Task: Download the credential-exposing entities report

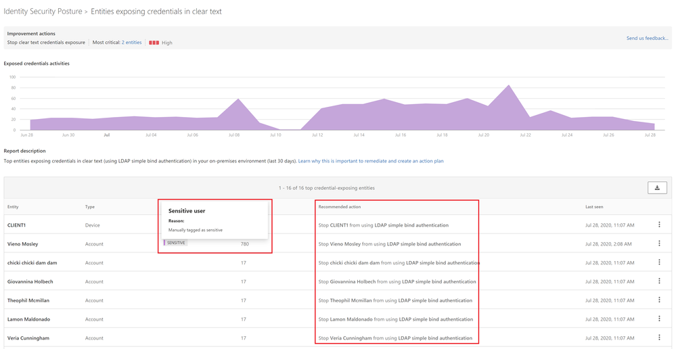Action: pyautogui.click(x=657, y=187)
